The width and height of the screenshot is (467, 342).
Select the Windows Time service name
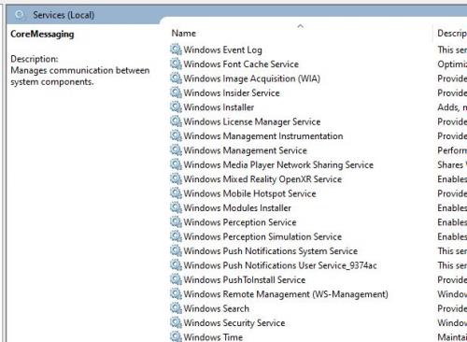click(213, 337)
